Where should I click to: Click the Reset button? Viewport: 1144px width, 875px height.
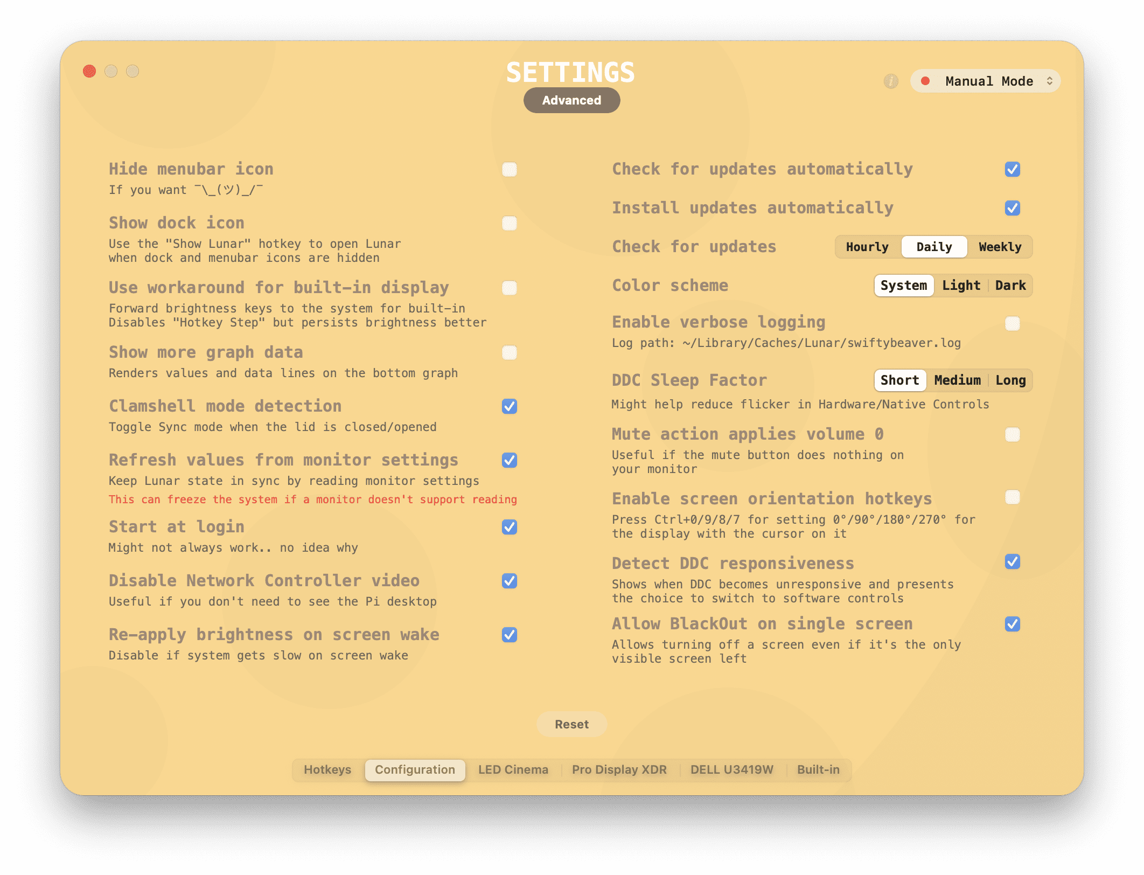point(571,724)
